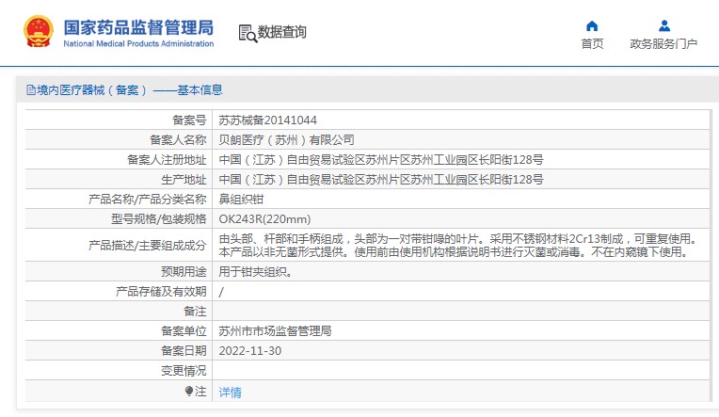Click the slash value for 产品存储及有效期
The image size is (719, 417).
click(221, 292)
